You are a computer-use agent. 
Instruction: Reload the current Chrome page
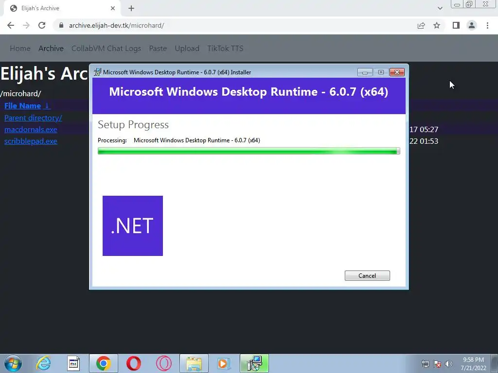tap(42, 25)
